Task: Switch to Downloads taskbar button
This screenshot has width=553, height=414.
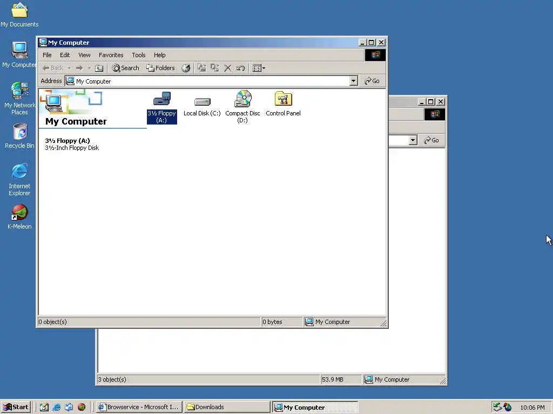Action: pos(227,407)
